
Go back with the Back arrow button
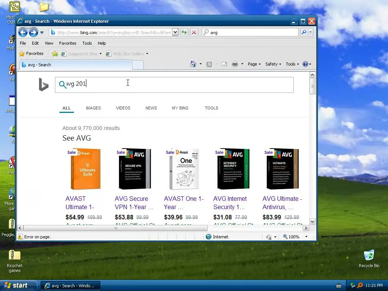[23, 33]
